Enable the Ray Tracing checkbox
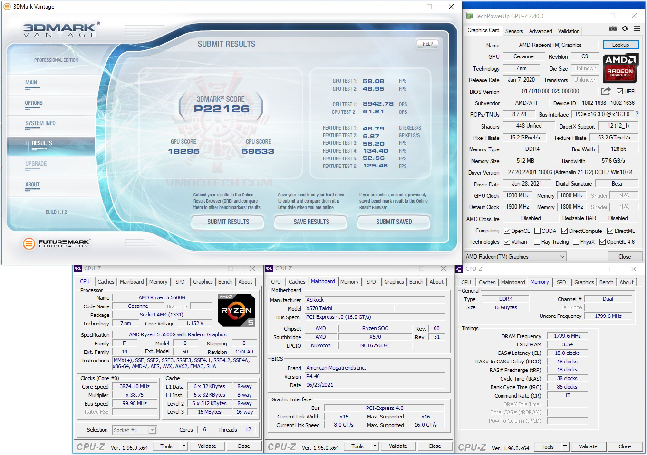Image resolution: width=647 pixels, height=455 pixels. pyautogui.click(x=537, y=242)
